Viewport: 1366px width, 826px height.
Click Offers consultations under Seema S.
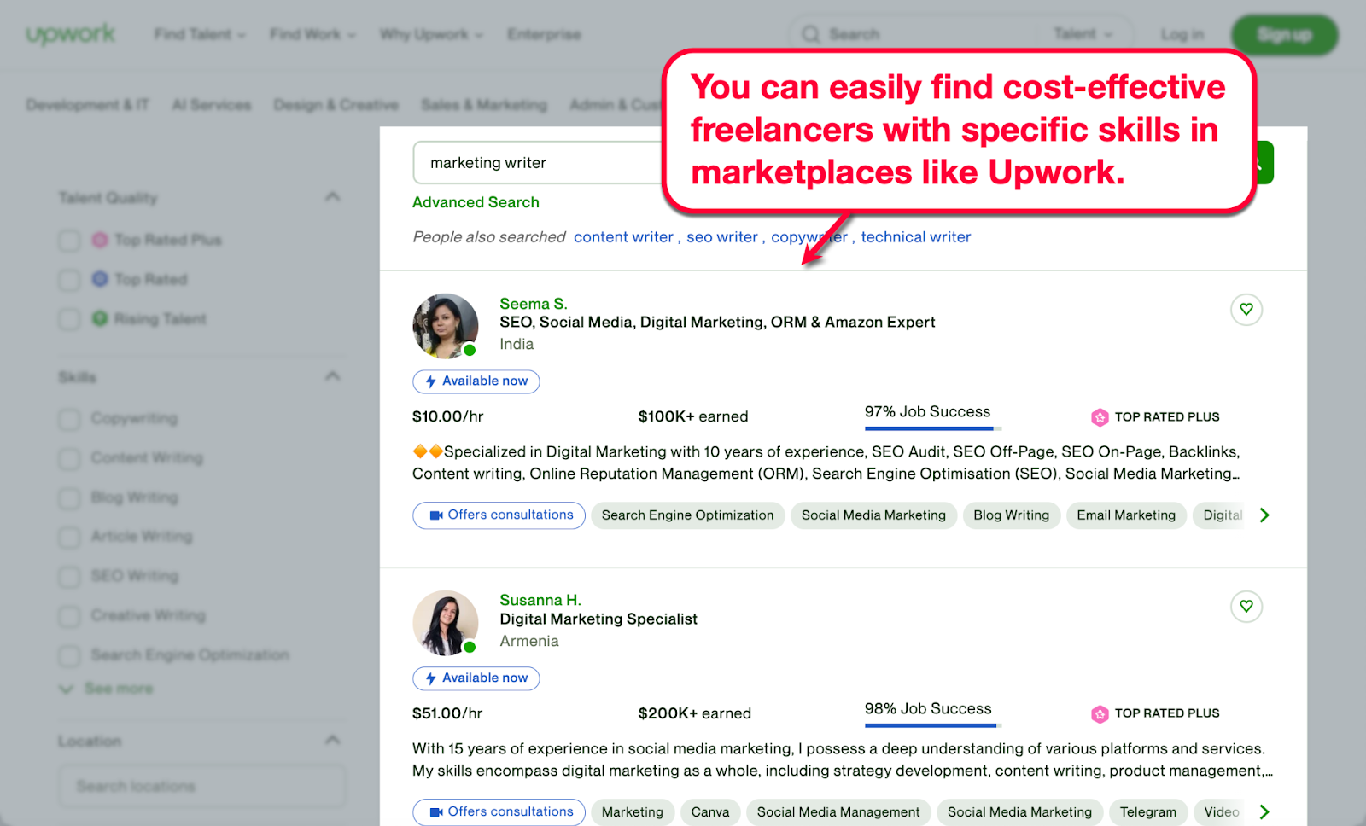click(499, 515)
